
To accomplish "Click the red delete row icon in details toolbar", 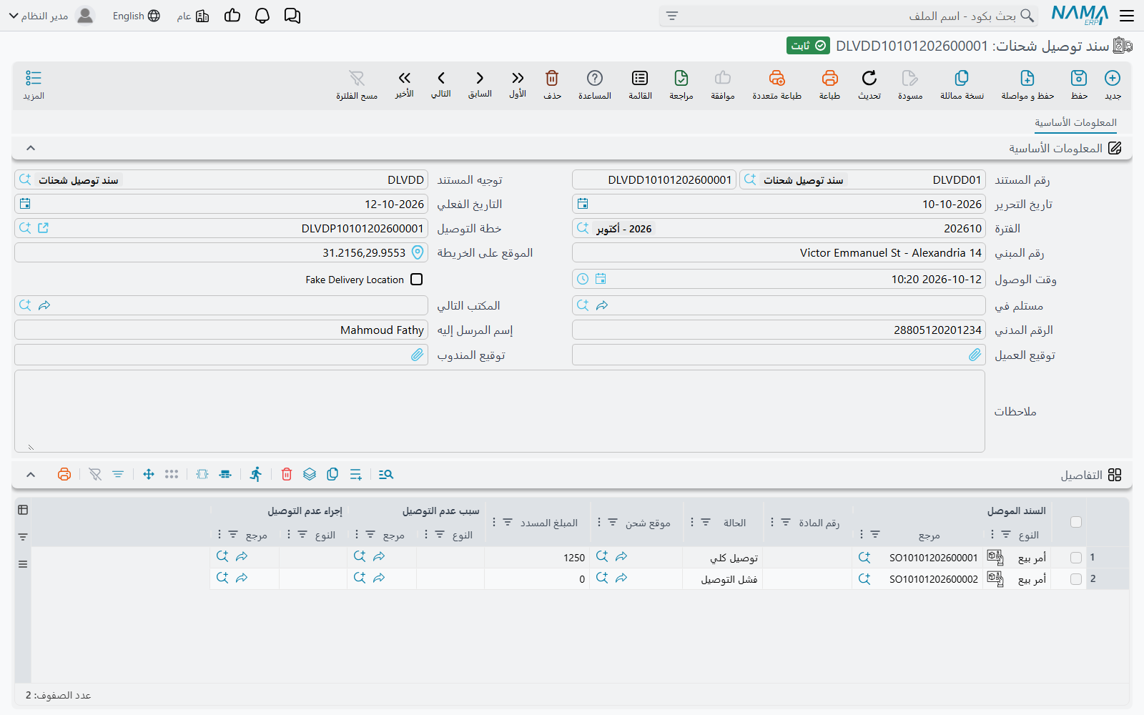I will click(287, 474).
